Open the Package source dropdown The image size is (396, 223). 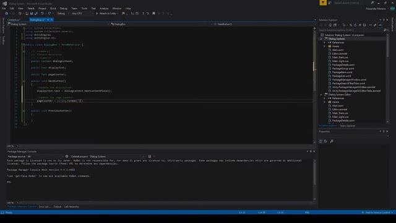tap(45, 157)
